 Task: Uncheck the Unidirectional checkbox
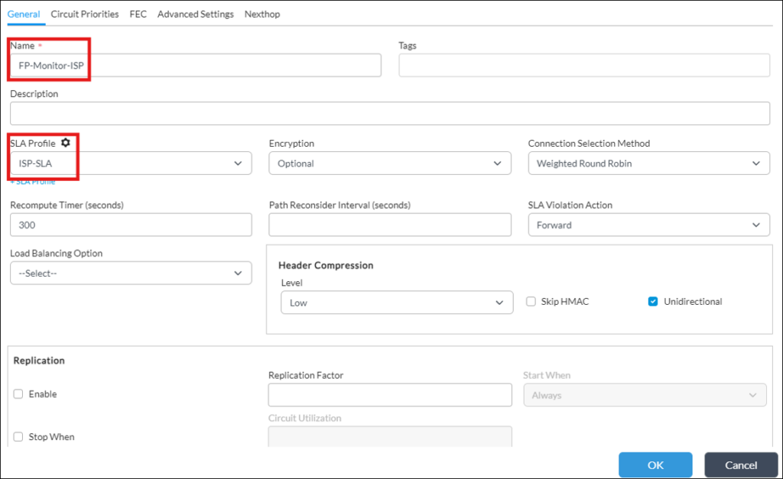[653, 301]
